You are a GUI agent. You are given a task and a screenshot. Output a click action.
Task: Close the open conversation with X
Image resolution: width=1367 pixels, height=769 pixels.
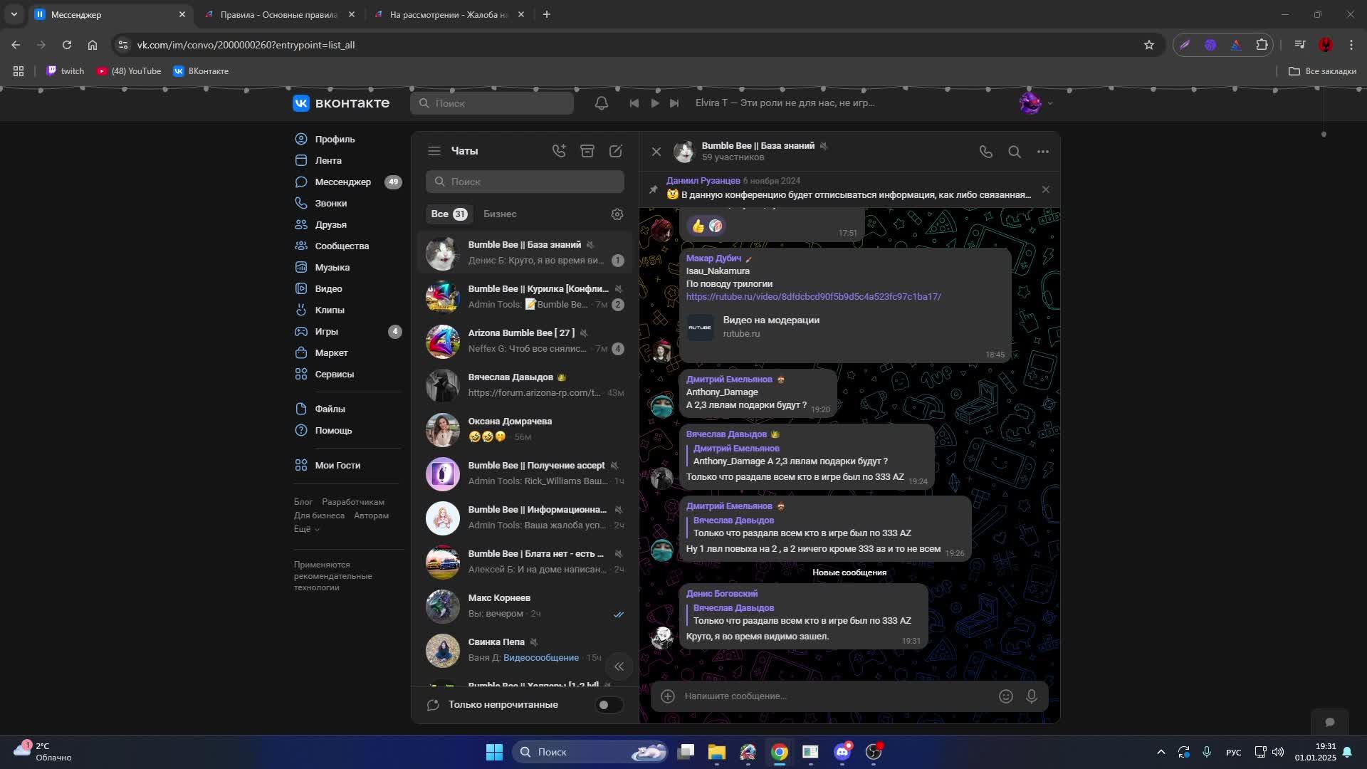click(x=656, y=152)
